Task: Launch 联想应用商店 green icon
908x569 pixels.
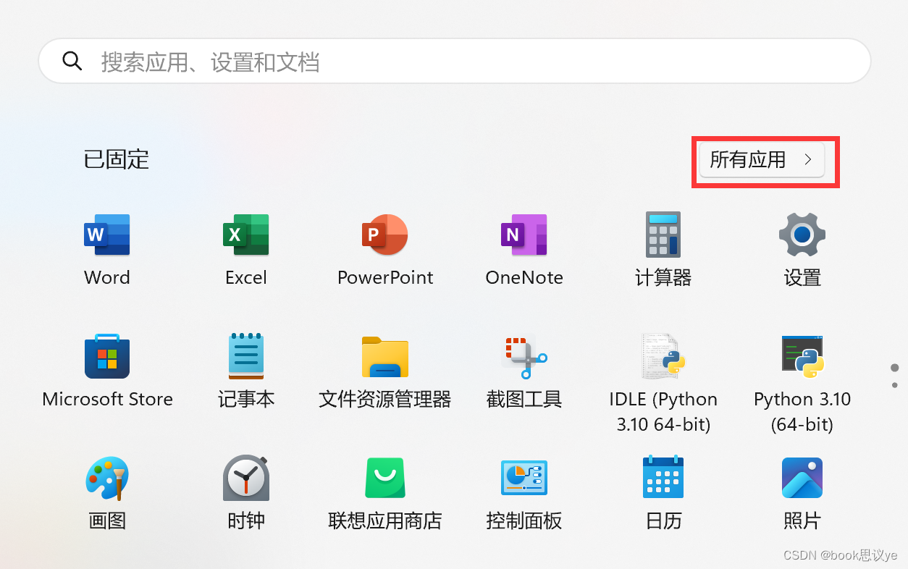Action: coord(385,478)
